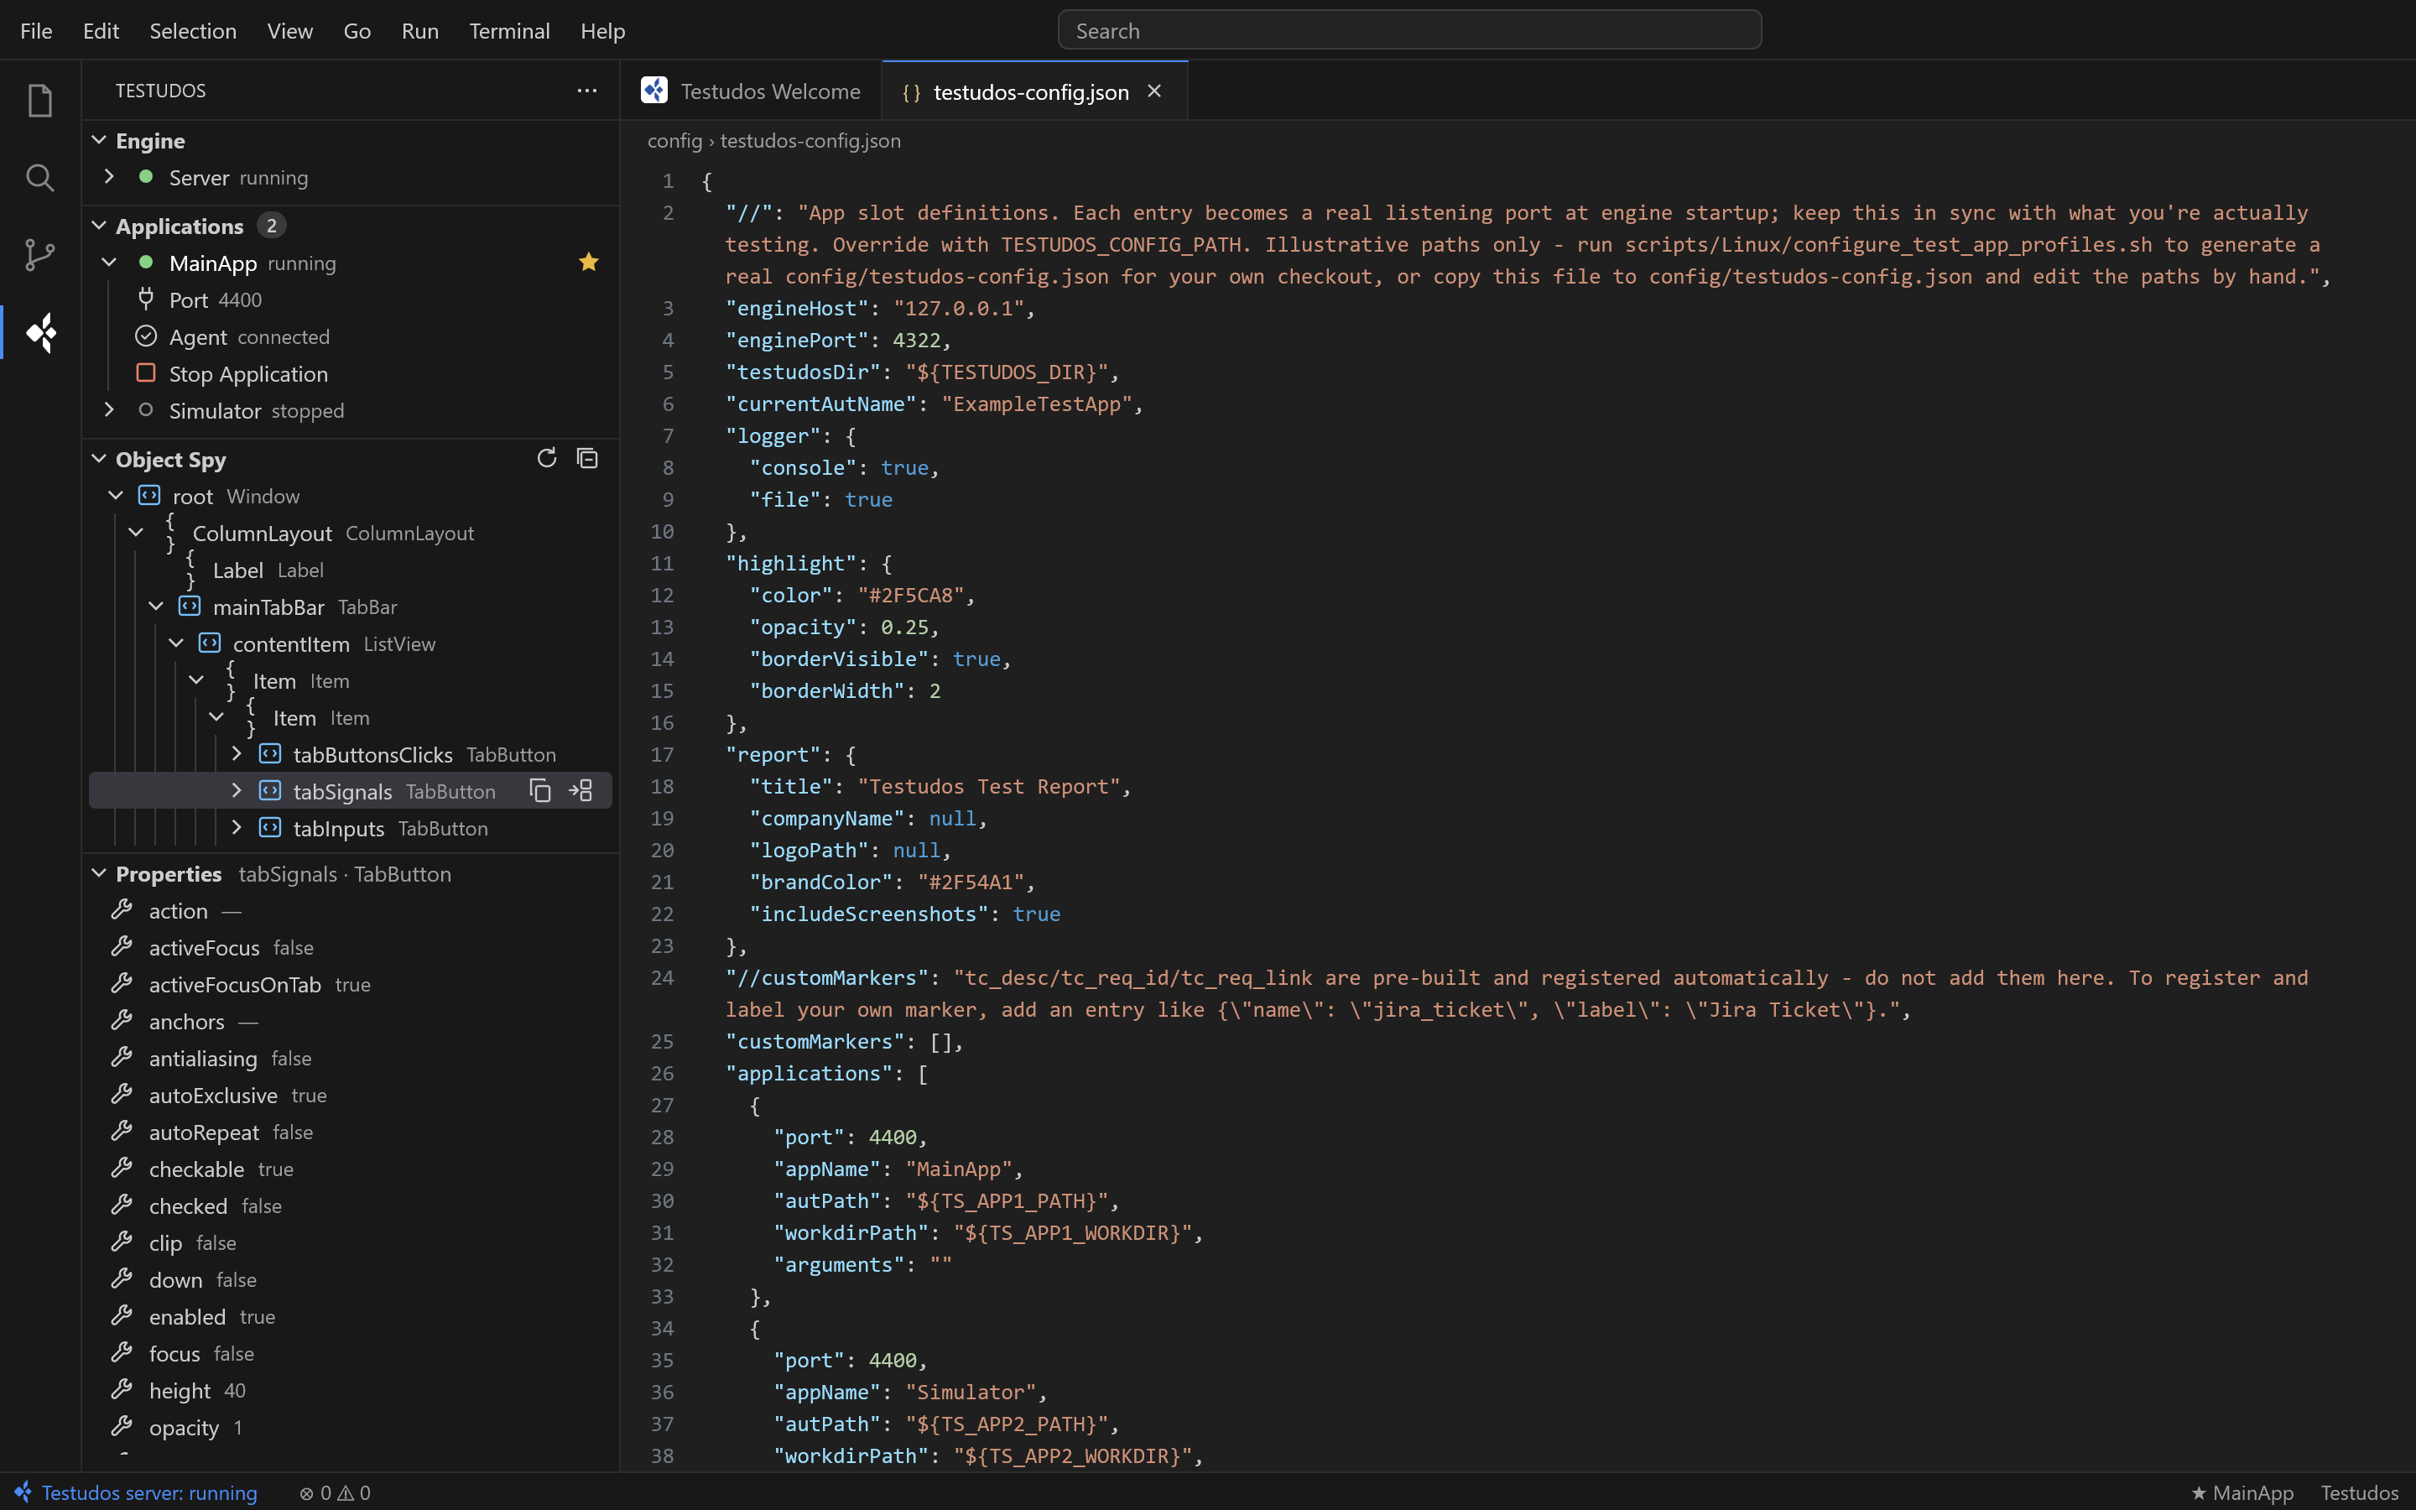This screenshot has width=2416, height=1510.
Task: Click the Testudos Welcome tab logo icon
Action: (654, 91)
